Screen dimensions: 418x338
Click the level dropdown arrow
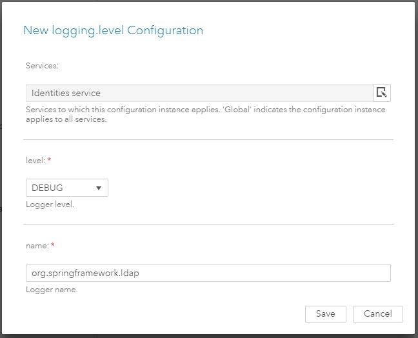[x=99, y=188]
